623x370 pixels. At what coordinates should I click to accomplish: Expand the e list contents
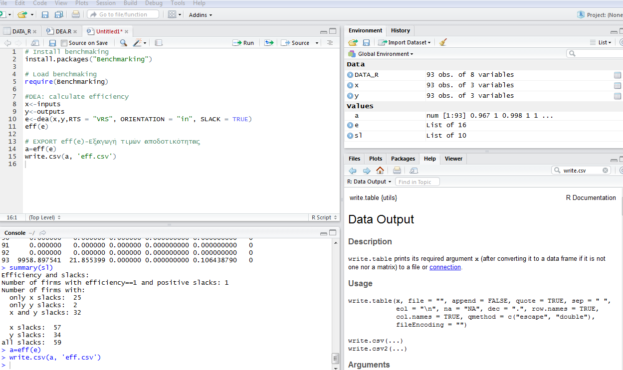pos(350,125)
